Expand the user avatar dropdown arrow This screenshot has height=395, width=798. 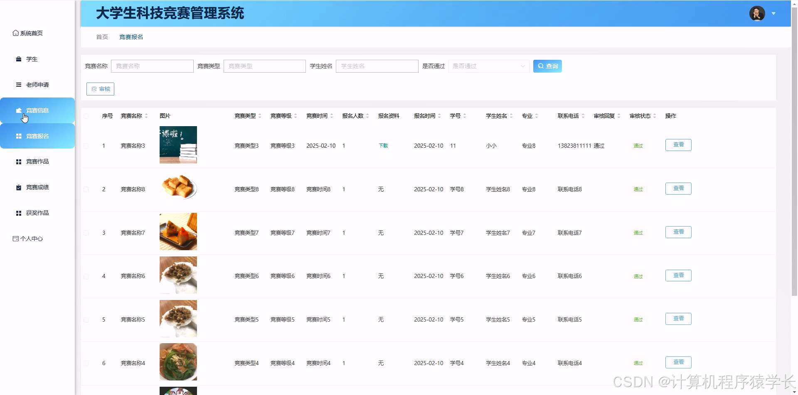pos(774,13)
